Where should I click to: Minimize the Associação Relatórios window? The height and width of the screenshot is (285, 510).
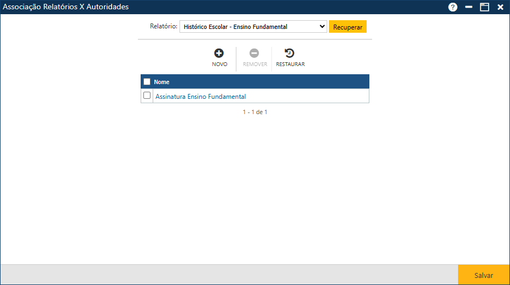tap(469, 7)
